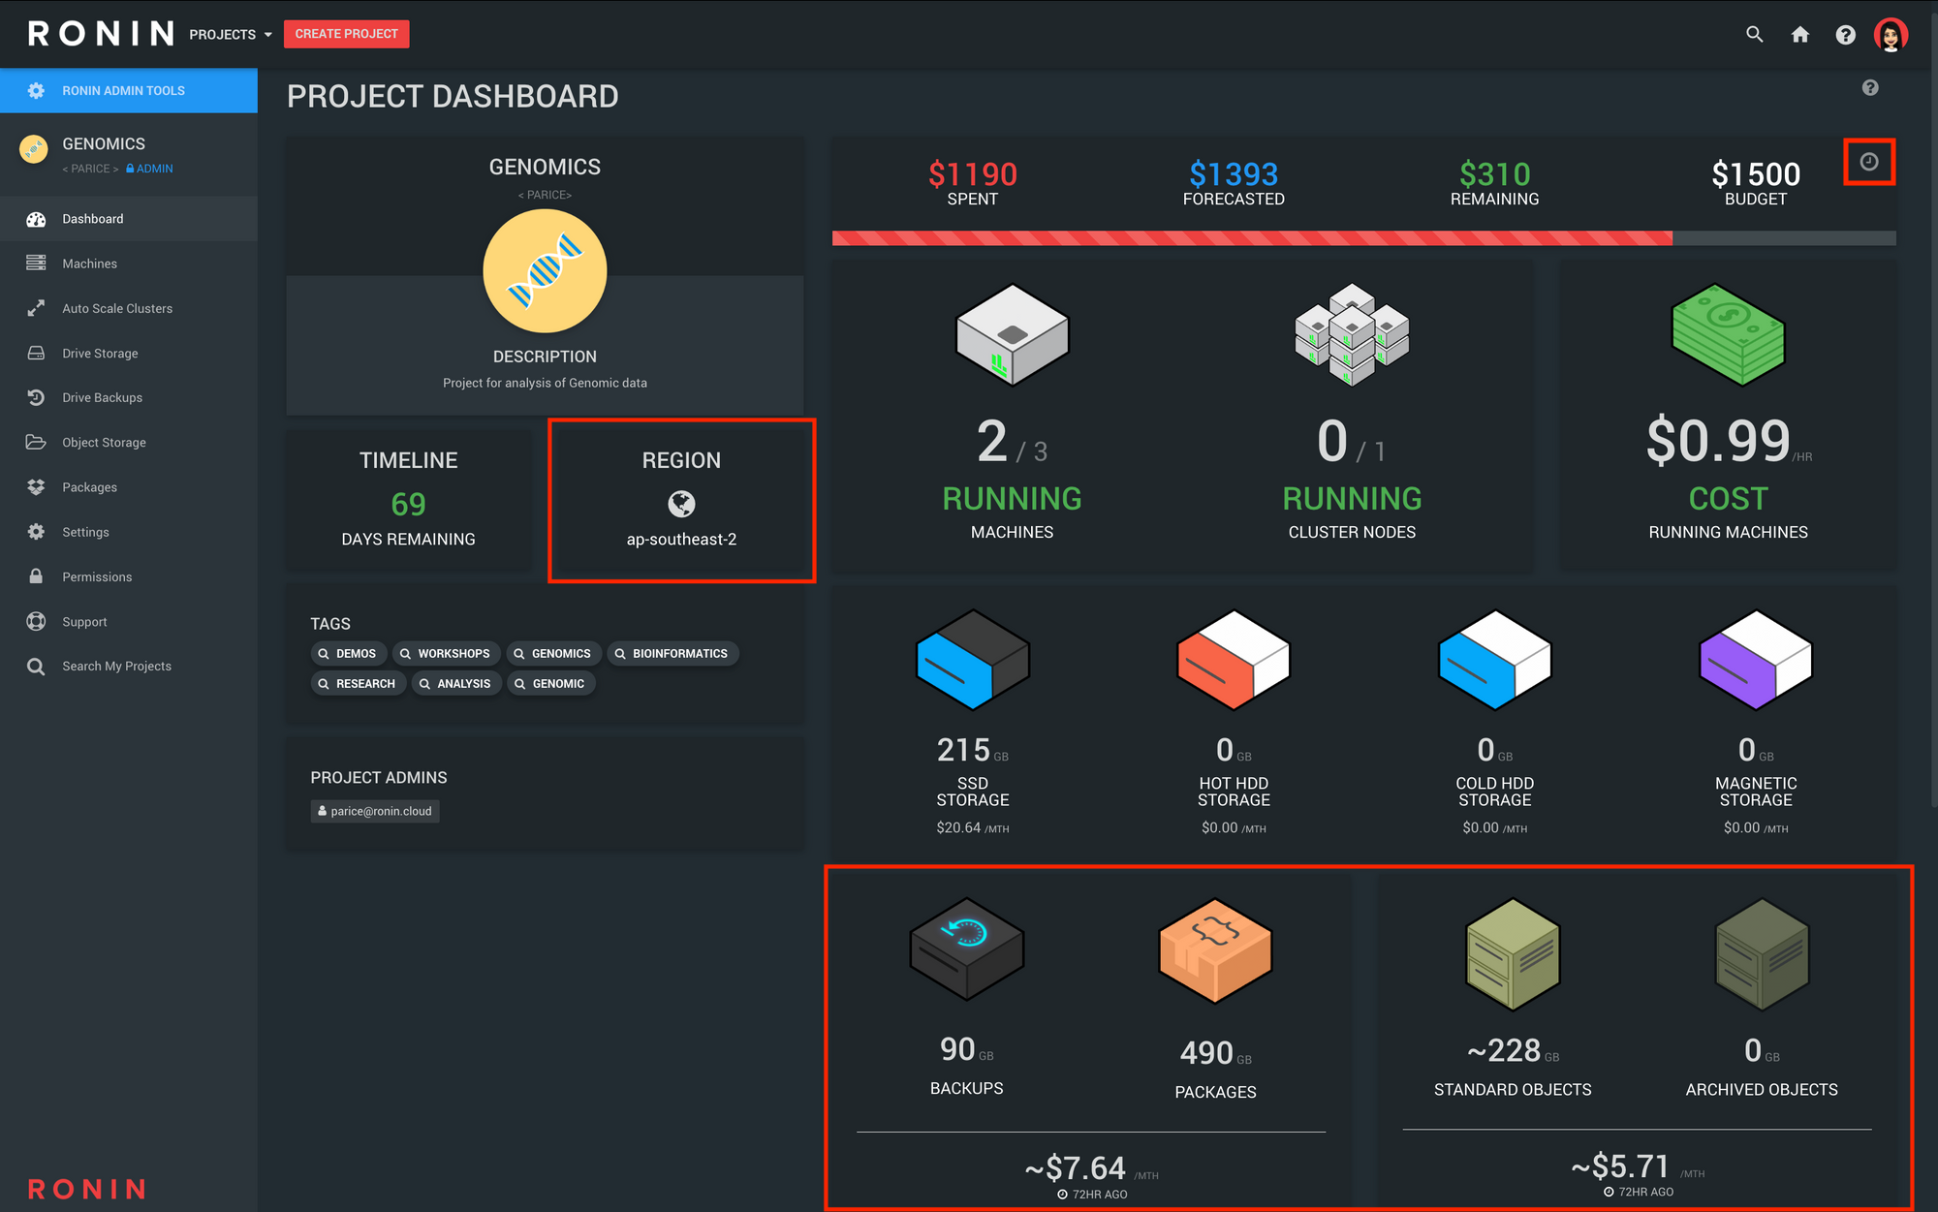Open help question mark in top bar
The image size is (1938, 1212).
click(x=1845, y=34)
